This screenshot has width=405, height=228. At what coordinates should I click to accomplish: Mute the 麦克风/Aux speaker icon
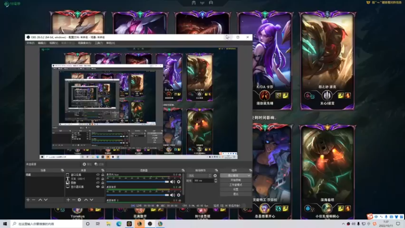click(x=173, y=182)
